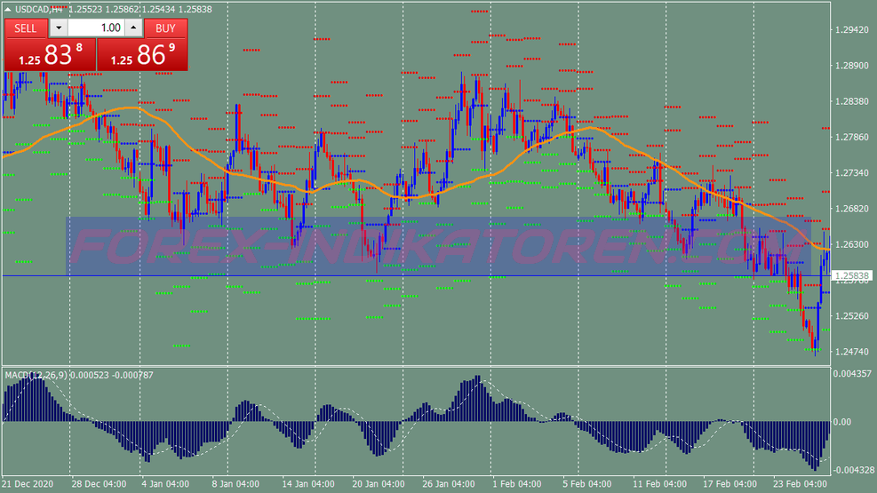Image resolution: width=877 pixels, height=493 pixels.
Task: Click the -0.004328 MACD scale value
Action: click(x=853, y=470)
